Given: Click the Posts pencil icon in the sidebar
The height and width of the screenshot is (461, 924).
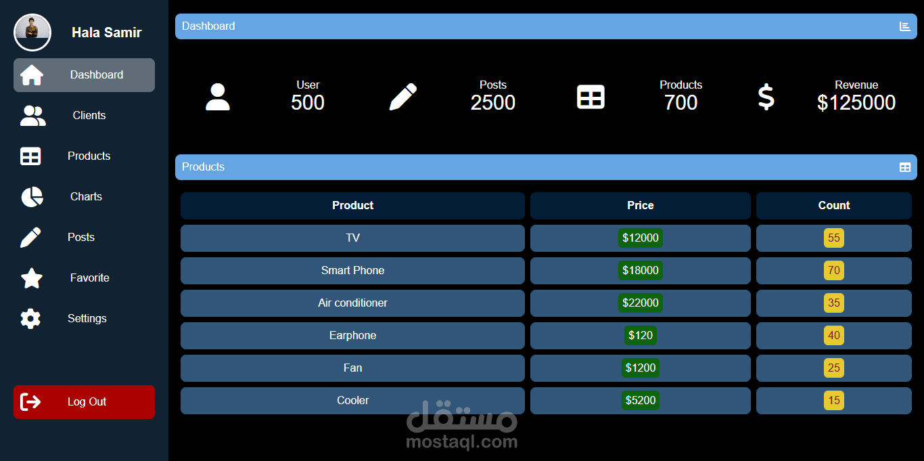Looking at the screenshot, I should pos(30,237).
